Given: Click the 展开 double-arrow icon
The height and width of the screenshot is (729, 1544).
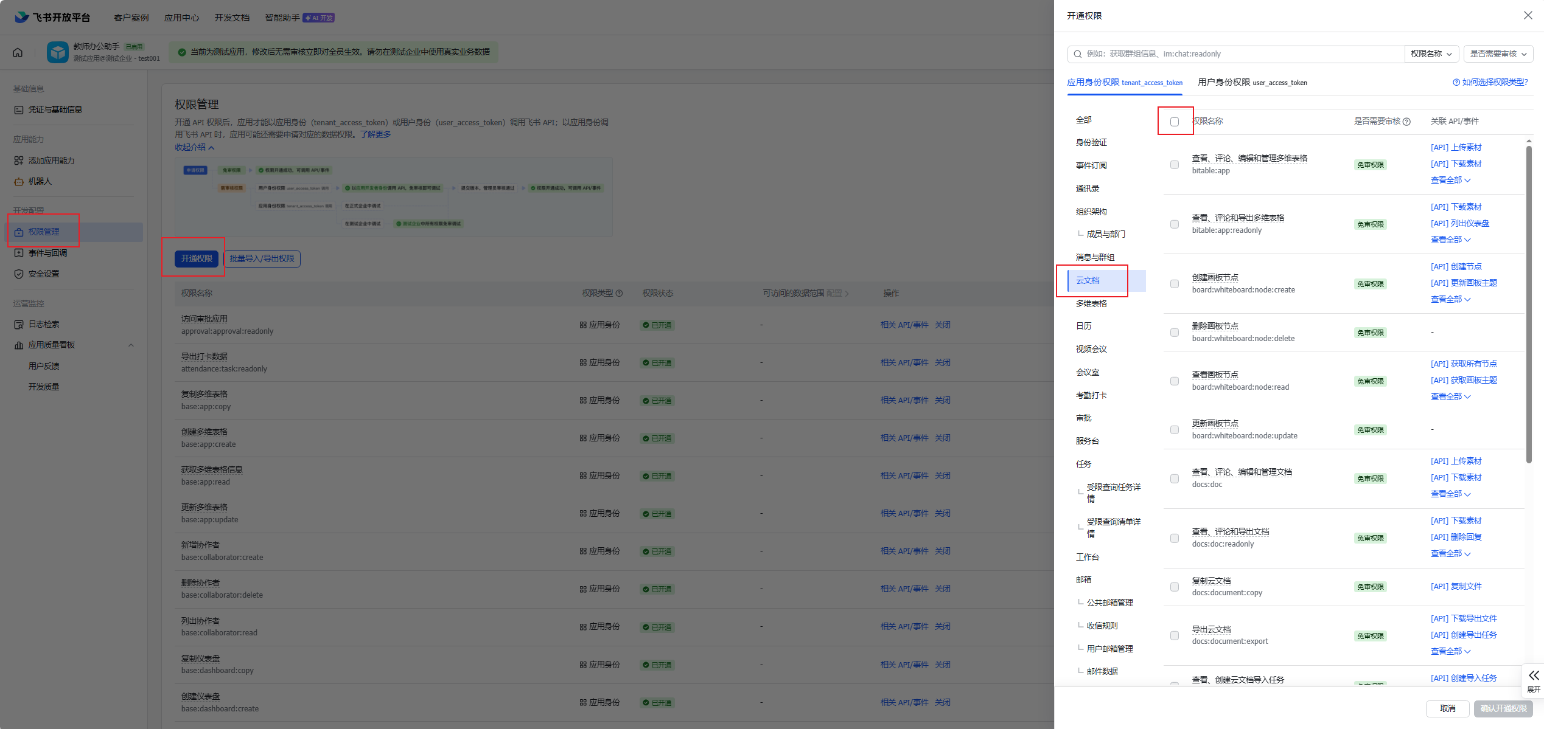Looking at the screenshot, I should [x=1534, y=675].
